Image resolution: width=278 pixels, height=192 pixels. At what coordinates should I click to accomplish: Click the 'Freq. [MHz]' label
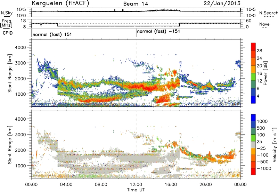(x=6, y=23)
